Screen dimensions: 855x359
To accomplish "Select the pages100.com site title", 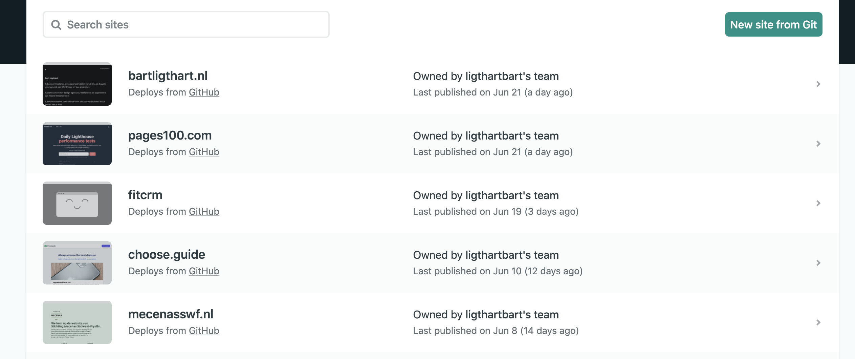I will point(170,135).
